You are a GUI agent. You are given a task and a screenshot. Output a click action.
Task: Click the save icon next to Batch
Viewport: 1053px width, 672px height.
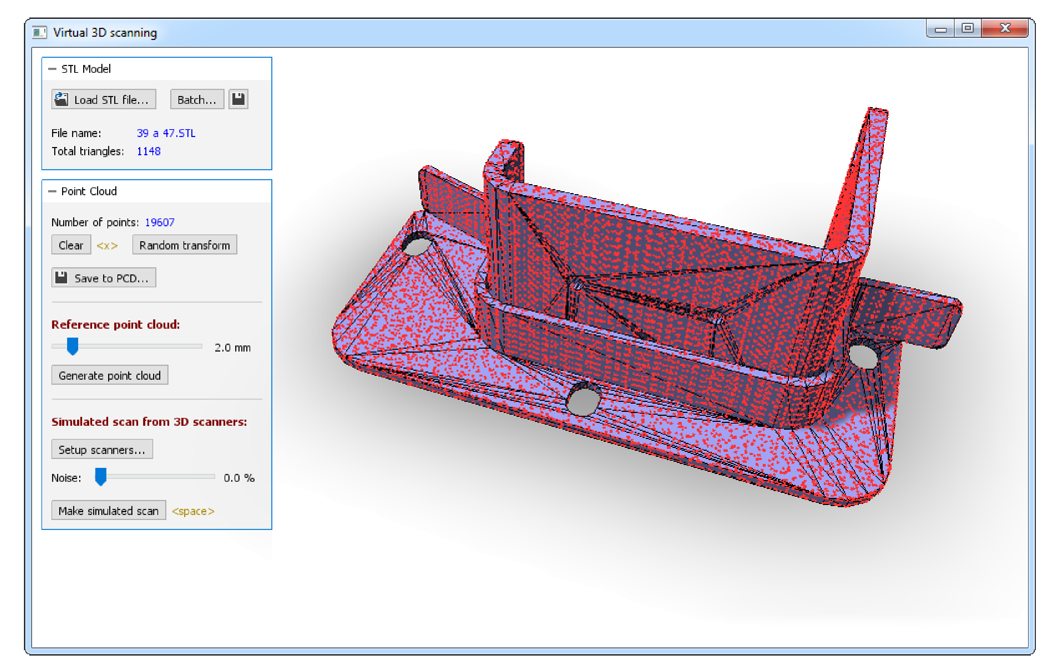coord(238,99)
